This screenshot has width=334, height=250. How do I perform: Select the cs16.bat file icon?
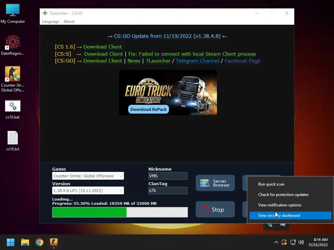(13, 109)
